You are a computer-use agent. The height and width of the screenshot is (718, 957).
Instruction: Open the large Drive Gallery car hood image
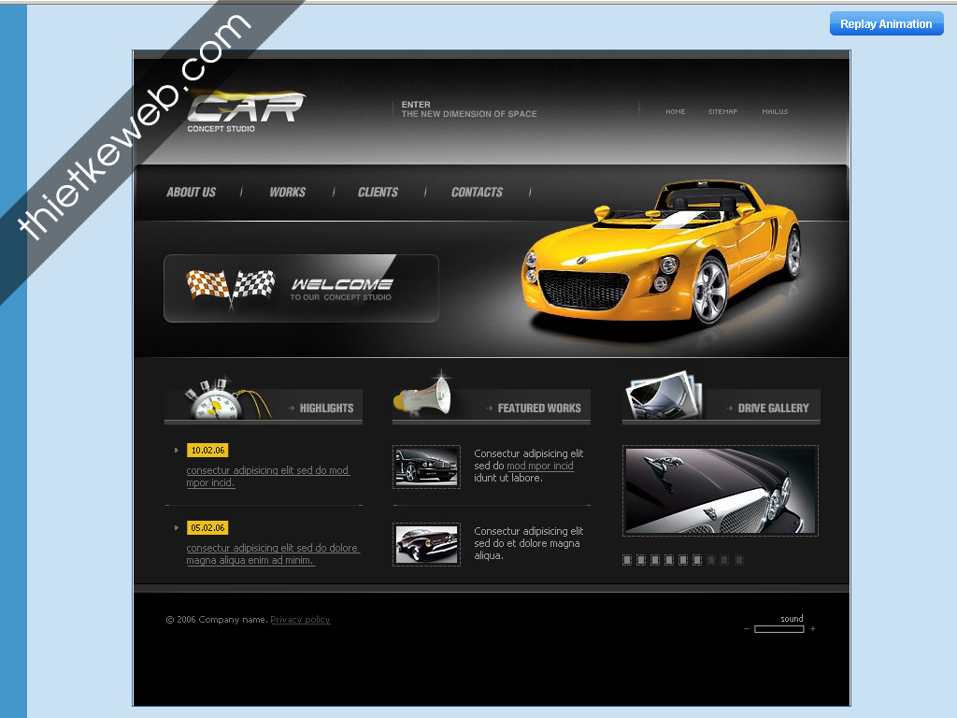[x=721, y=491]
